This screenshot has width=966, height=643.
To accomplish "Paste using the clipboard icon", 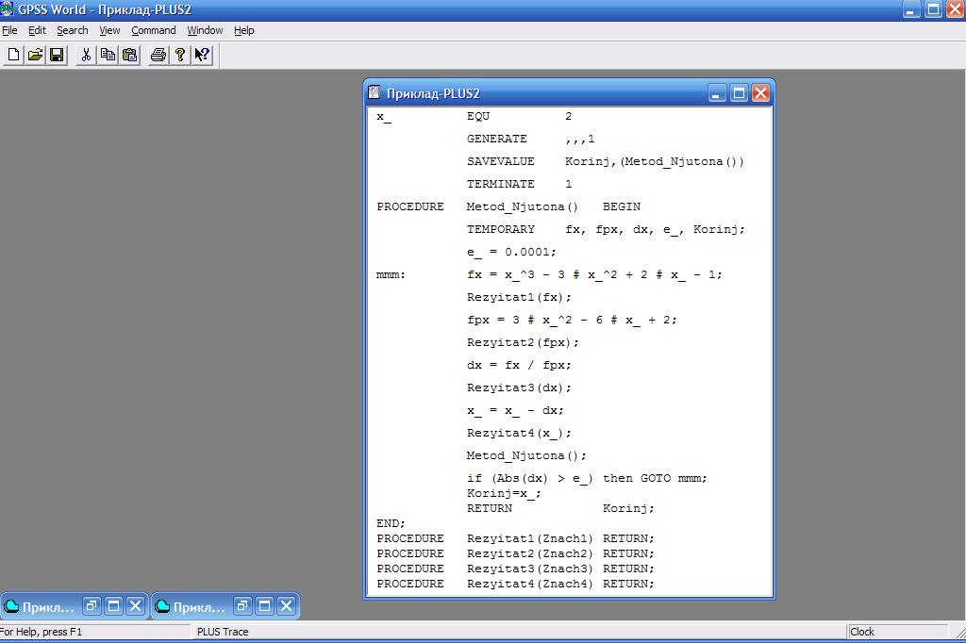I will click(x=129, y=56).
